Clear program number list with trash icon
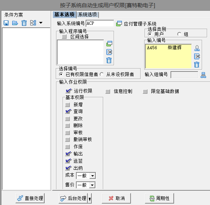 coord(109,60)
